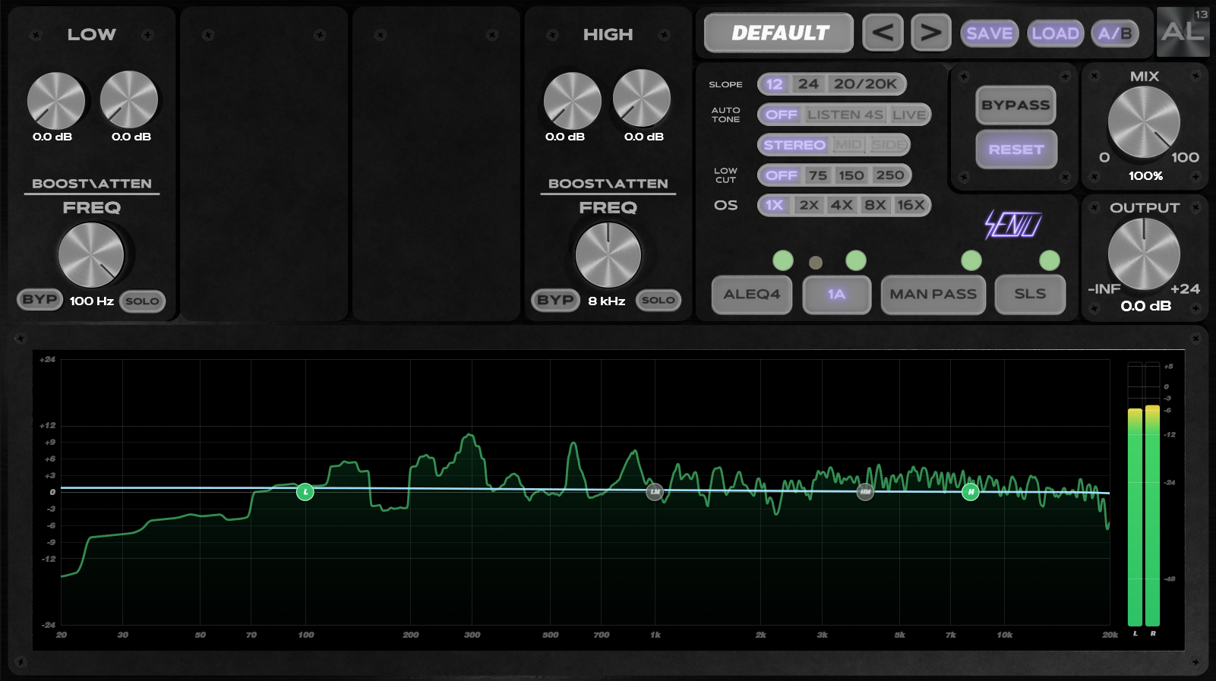This screenshot has width=1216, height=681.
Task: Set Low Cut to 75
Action: tap(818, 175)
